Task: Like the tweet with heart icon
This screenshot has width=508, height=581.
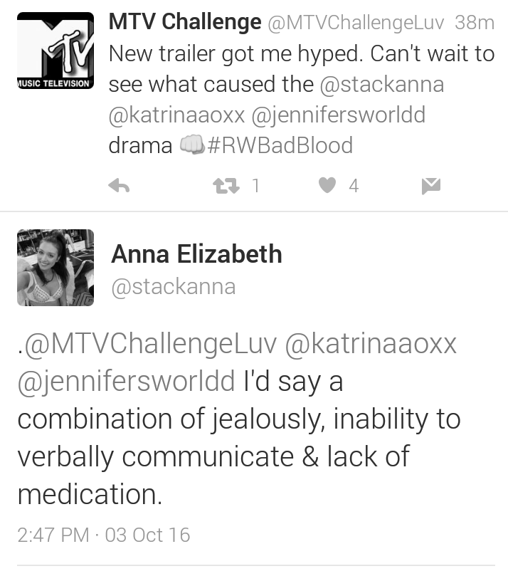Action: (327, 185)
